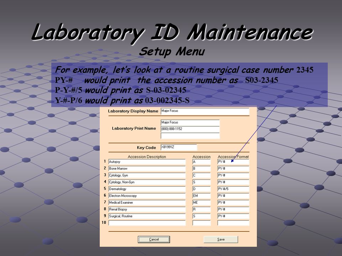The image size is (342, 256).
Task: Edit the Renal Biopsy description field
Action: (x=147, y=209)
